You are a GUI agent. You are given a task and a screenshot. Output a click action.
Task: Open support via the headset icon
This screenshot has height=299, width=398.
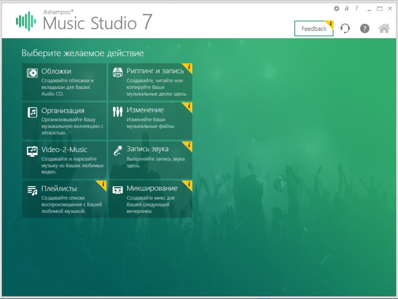pos(345,28)
